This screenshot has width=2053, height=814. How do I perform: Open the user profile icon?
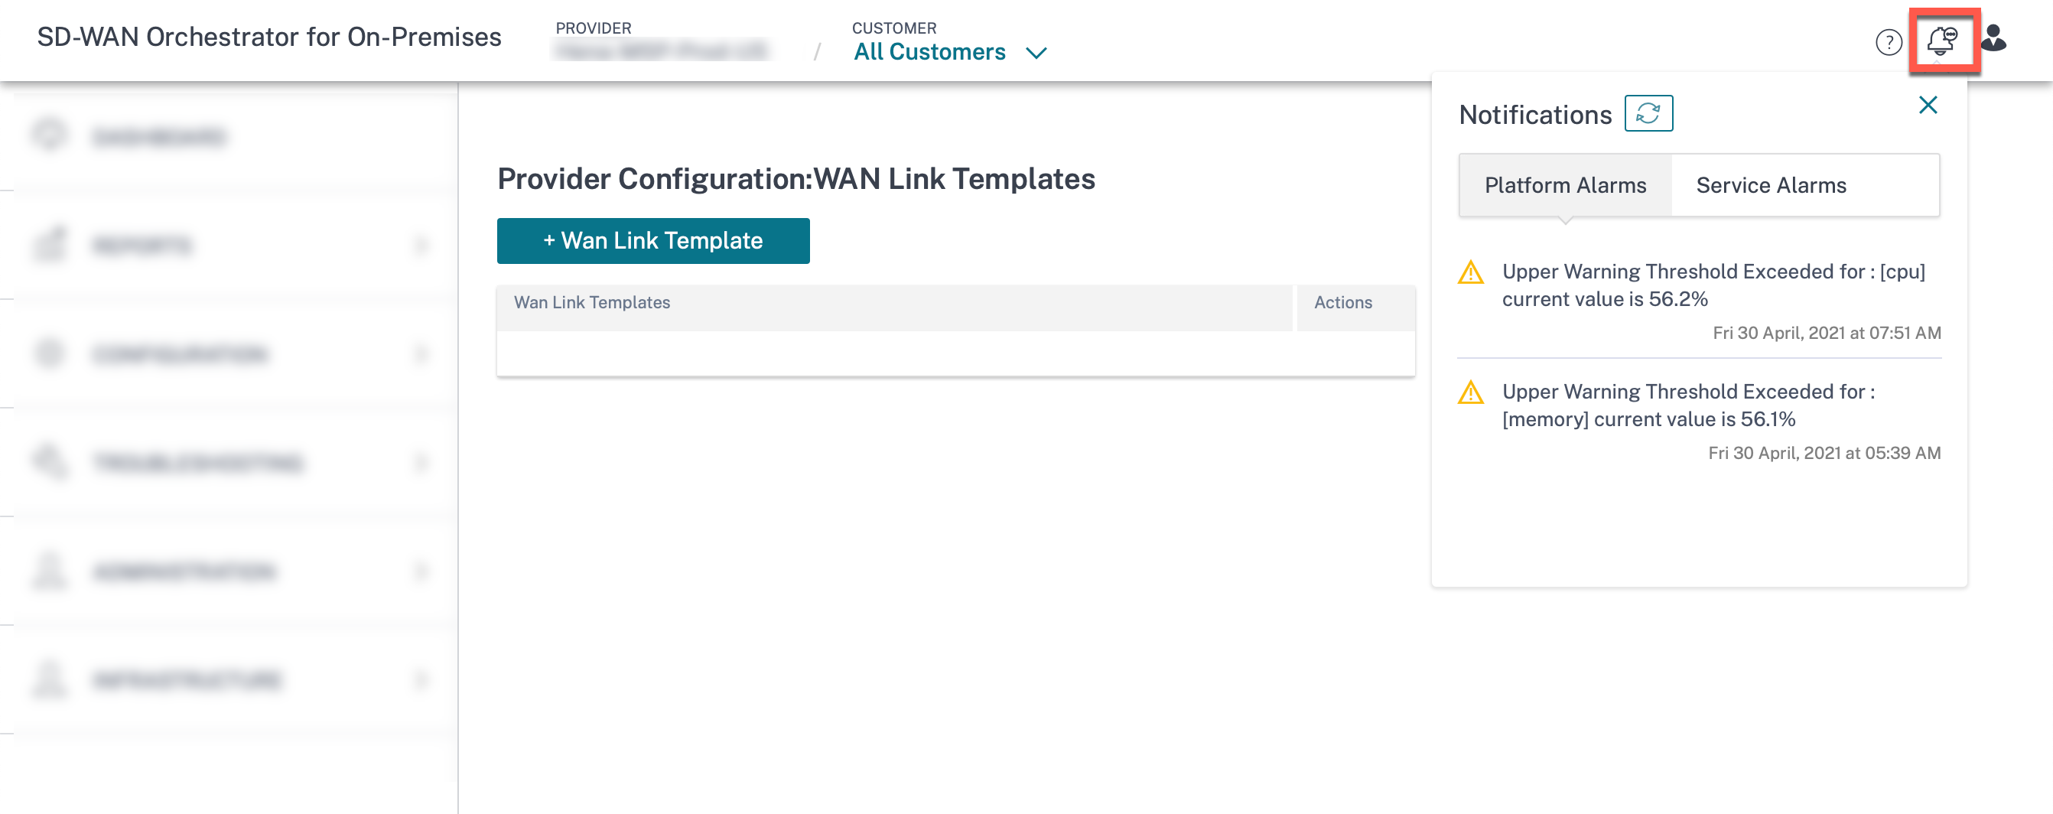point(1993,38)
